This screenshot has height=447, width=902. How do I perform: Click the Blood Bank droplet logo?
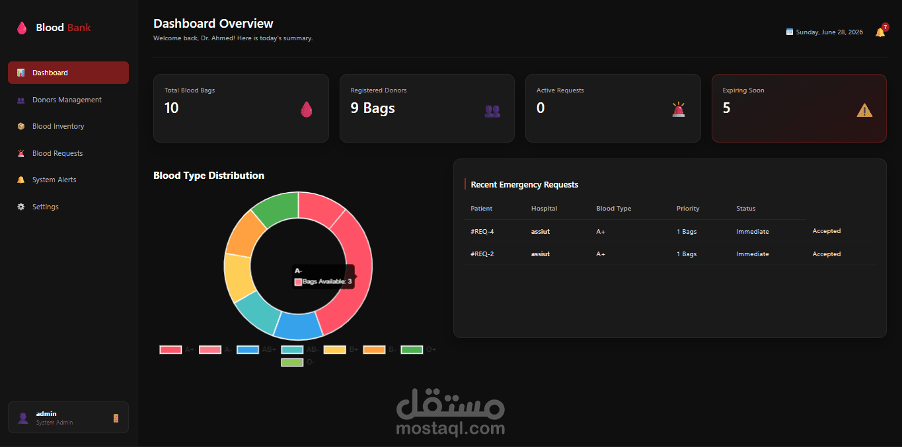[22, 28]
